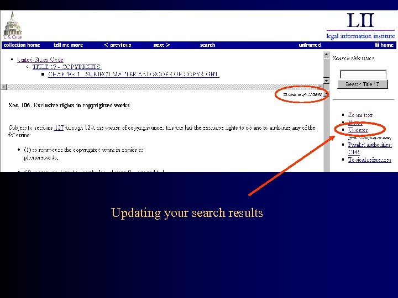The width and height of the screenshot is (398, 298).
Task: Click the 'Search this title' label
Action: coord(353,58)
